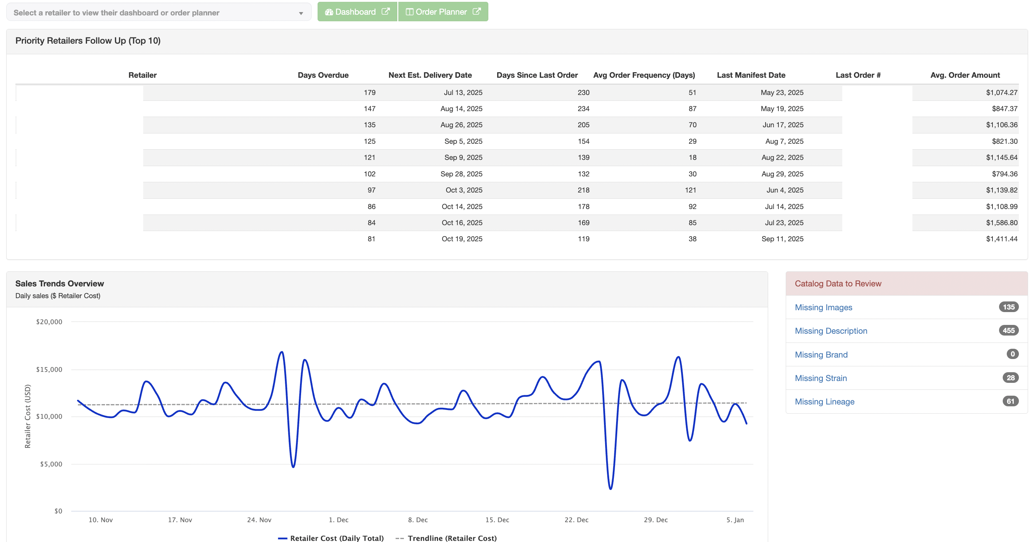
Task: Click the 135 Missing Images count badge
Action: point(1008,307)
